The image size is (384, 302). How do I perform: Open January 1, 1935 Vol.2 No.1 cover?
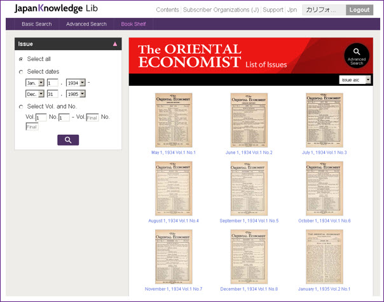[x=324, y=257]
